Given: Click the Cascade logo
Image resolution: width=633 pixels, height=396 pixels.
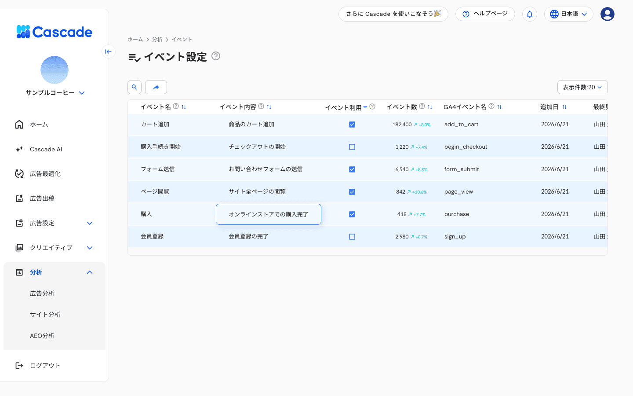Looking at the screenshot, I should [x=55, y=32].
